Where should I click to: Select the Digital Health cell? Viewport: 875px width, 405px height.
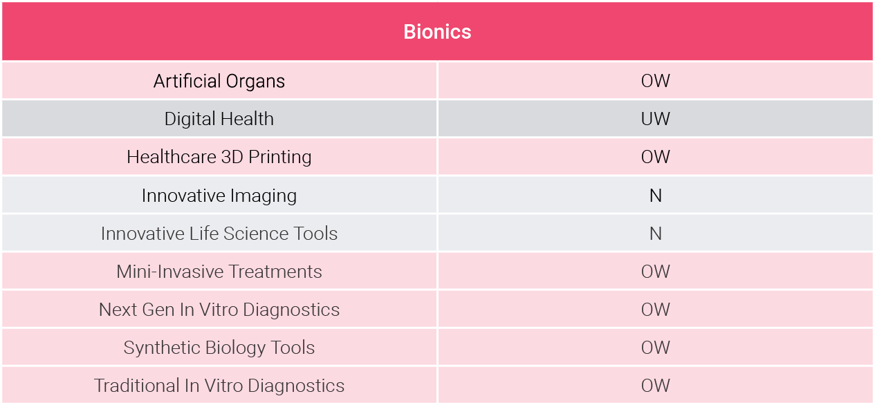tap(219, 119)
